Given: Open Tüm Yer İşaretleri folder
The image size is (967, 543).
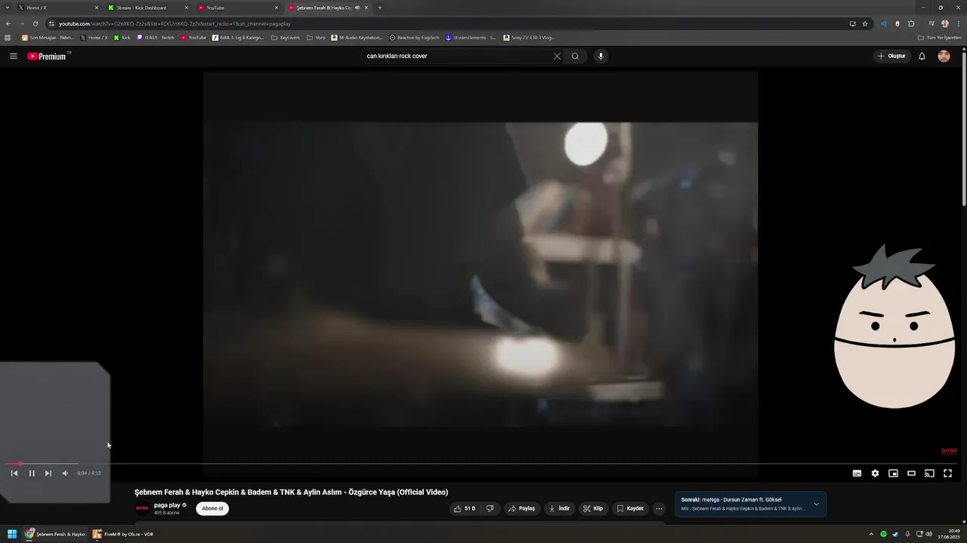Looking at the screenshot, I should coord(939,37).
